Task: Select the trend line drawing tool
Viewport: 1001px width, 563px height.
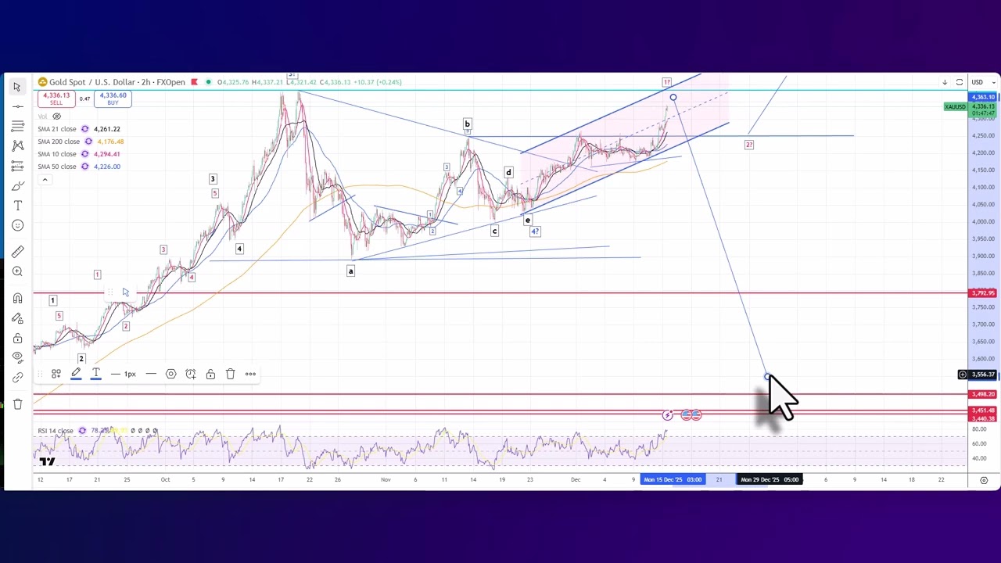Action: [x=17, y=106]
